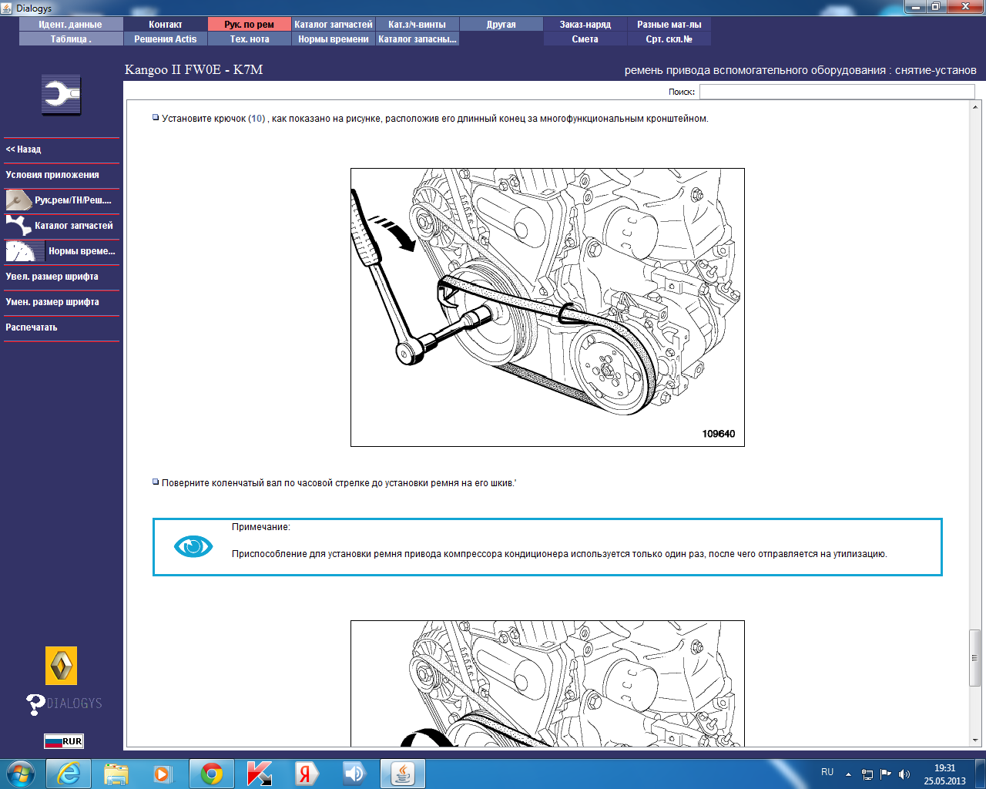Open the Кат.з/ч-винты tab
Screen dimensions: 986x789
click(x=418, y=25)
